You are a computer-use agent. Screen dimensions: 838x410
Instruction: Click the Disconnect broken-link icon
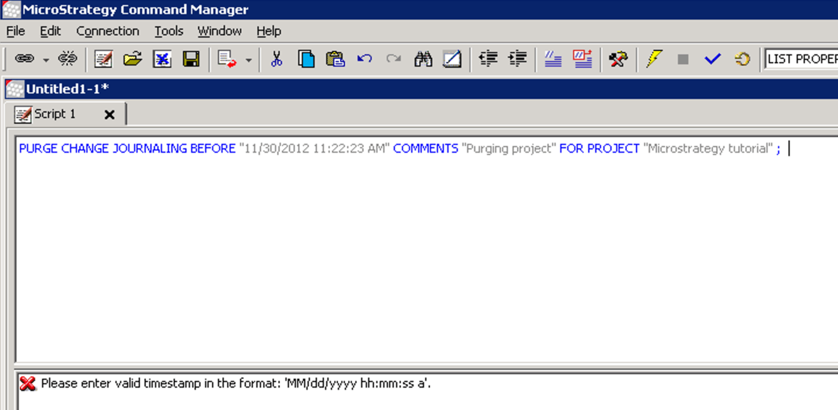coord(68,59)
